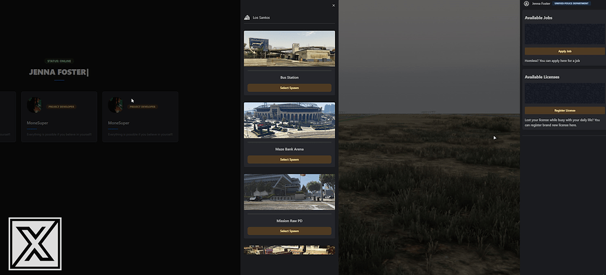The height and width of the screenshot is (275, 606).
Task: Click the Lost your license description text
Action: click(x=562, y=123)
